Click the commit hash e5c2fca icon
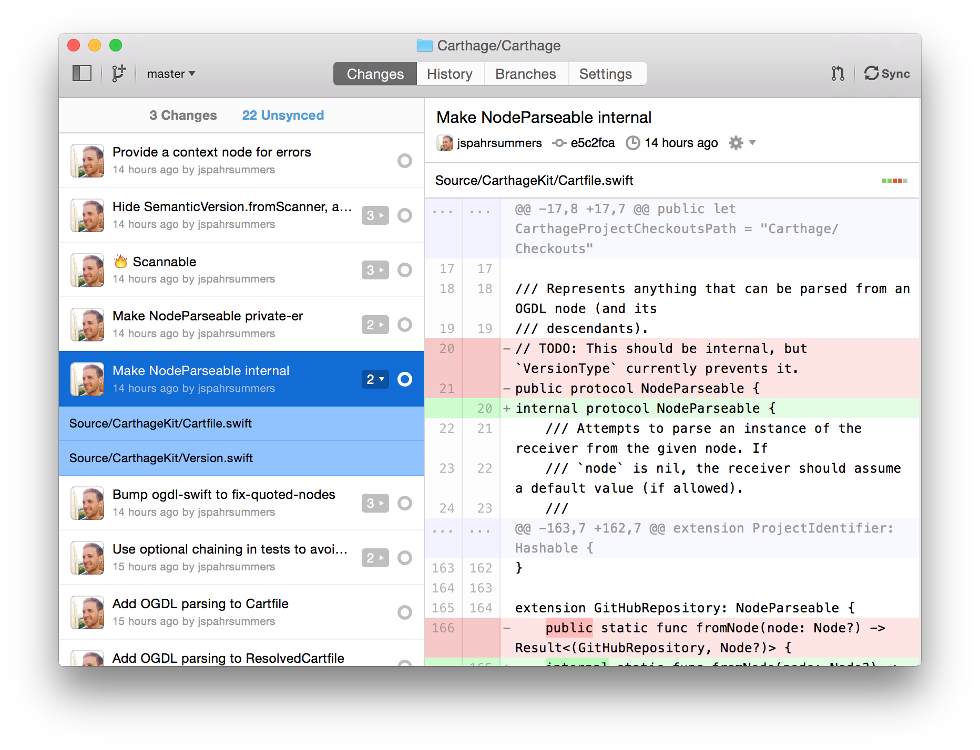Image resolution: width=980 pixels, height=750 pixels. [x=559, y=143]
